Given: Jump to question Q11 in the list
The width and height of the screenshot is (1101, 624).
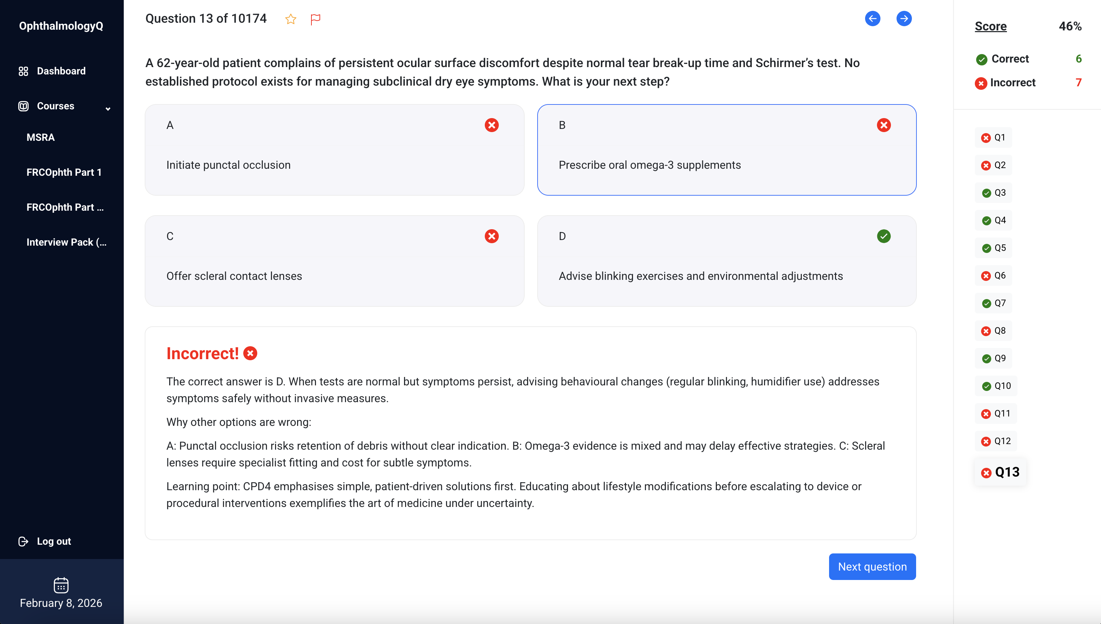Looking at the screenshot, I should 995,414.
